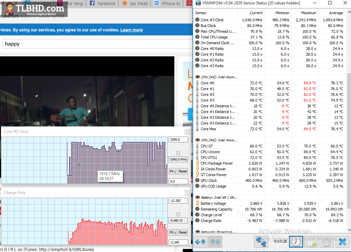The image size is (351, 252).
Task: Click the lightning icon beside GT Cores Power
Action: click(x=197, y=175)
